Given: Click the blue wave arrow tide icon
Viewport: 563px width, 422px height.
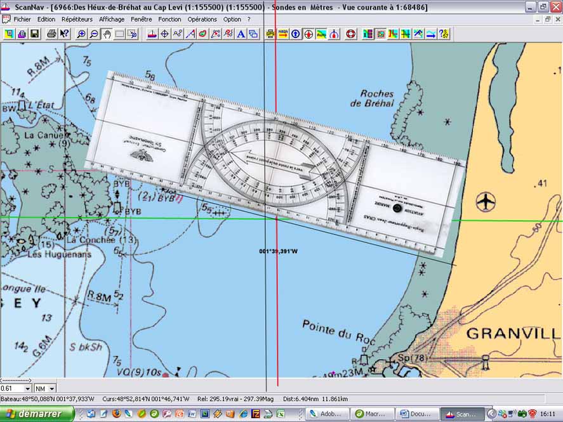Looking at the screenshot, I should pyautogui.click(x=431, y=34).
